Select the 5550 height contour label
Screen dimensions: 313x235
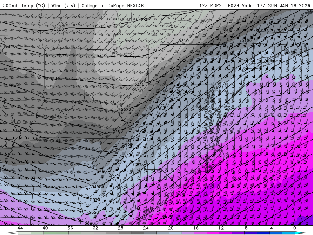(x=94, y=212)
